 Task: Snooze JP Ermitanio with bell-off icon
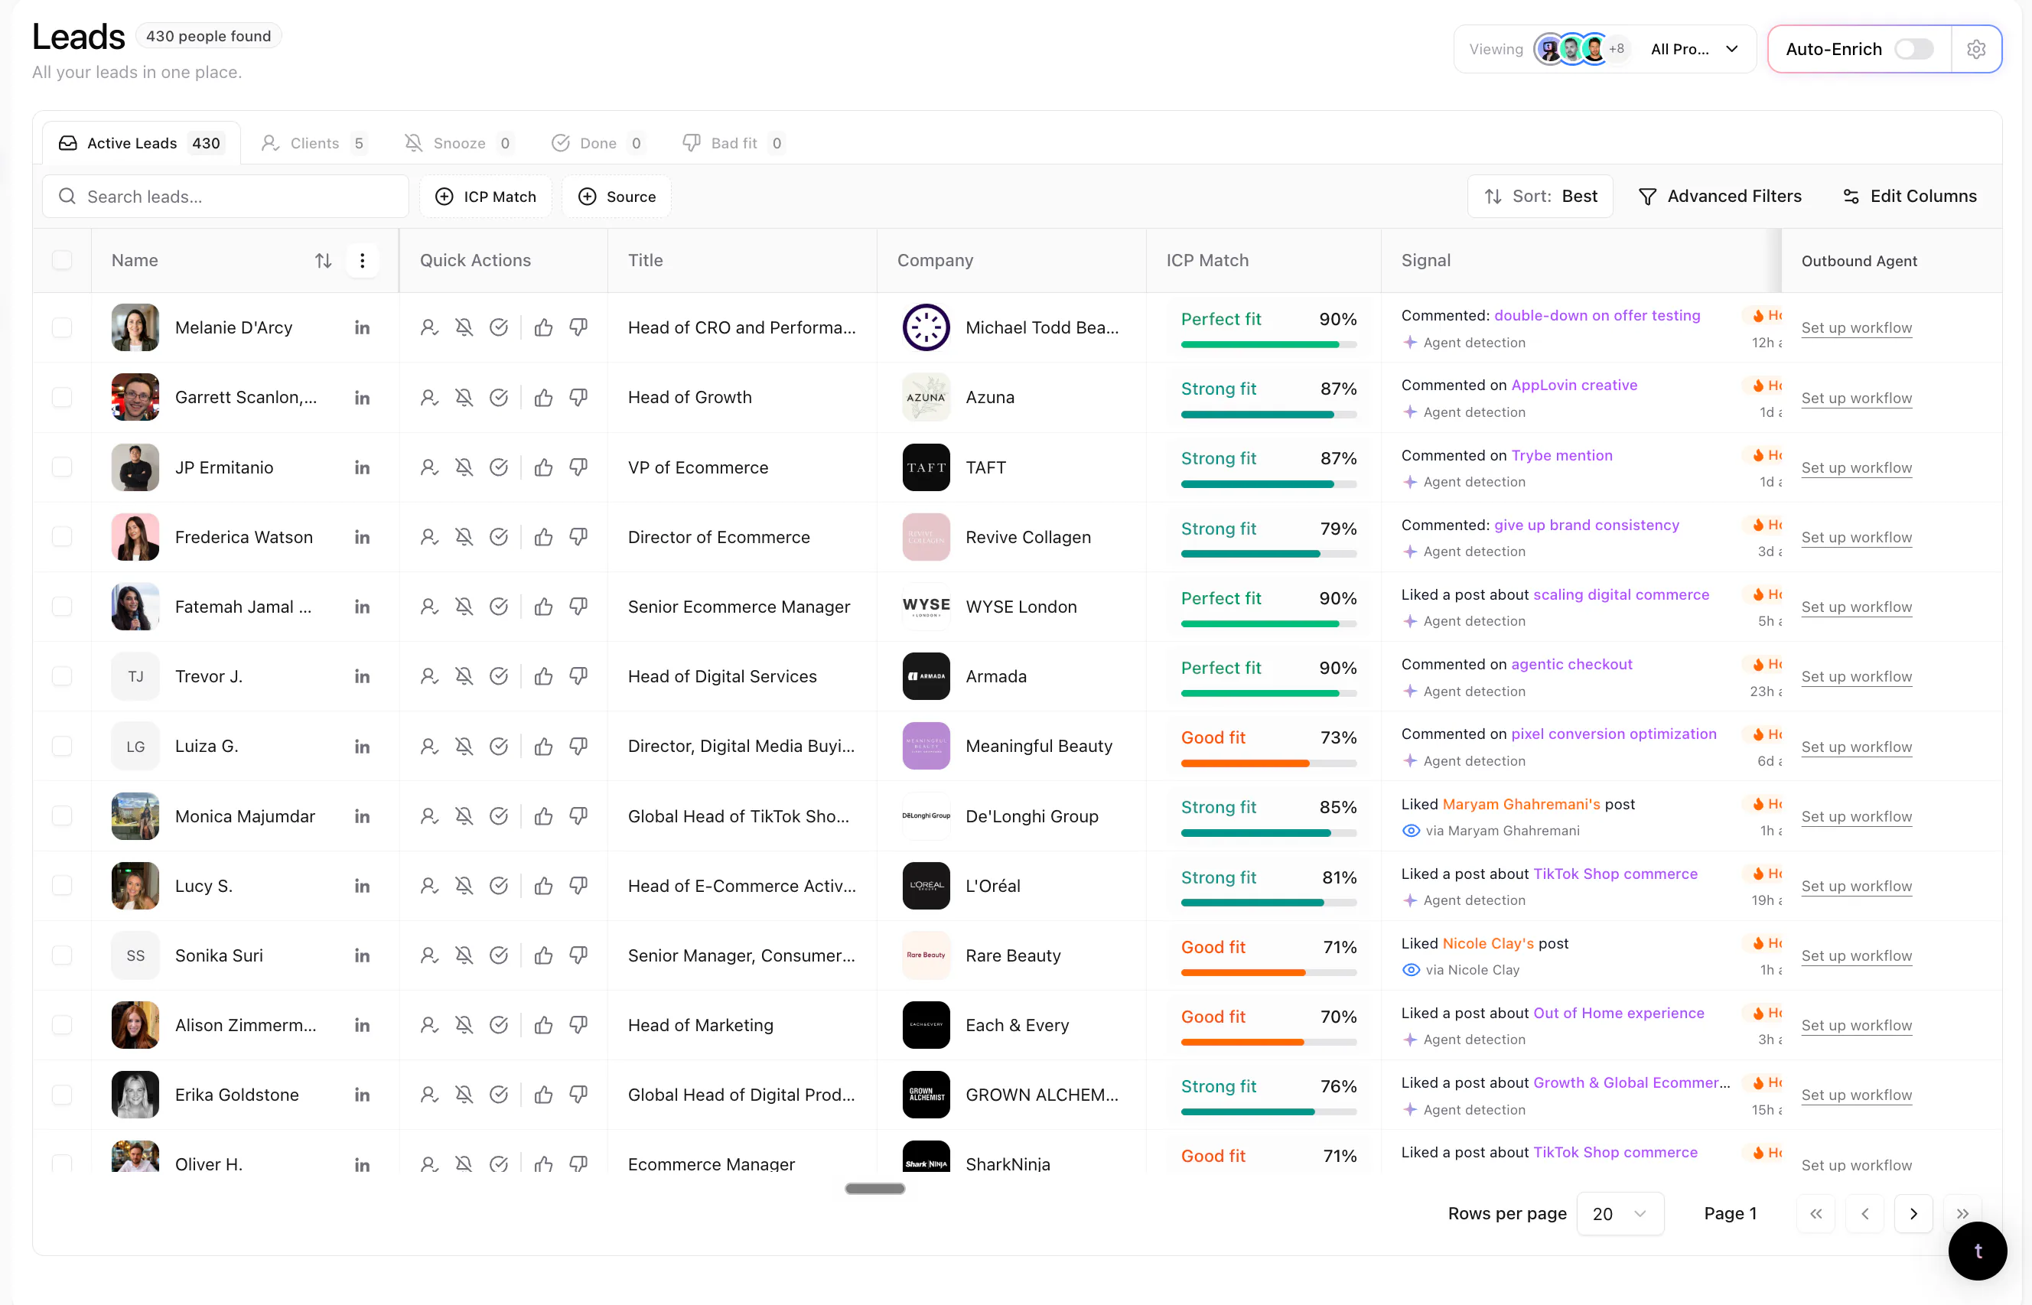tap(464, 468)
